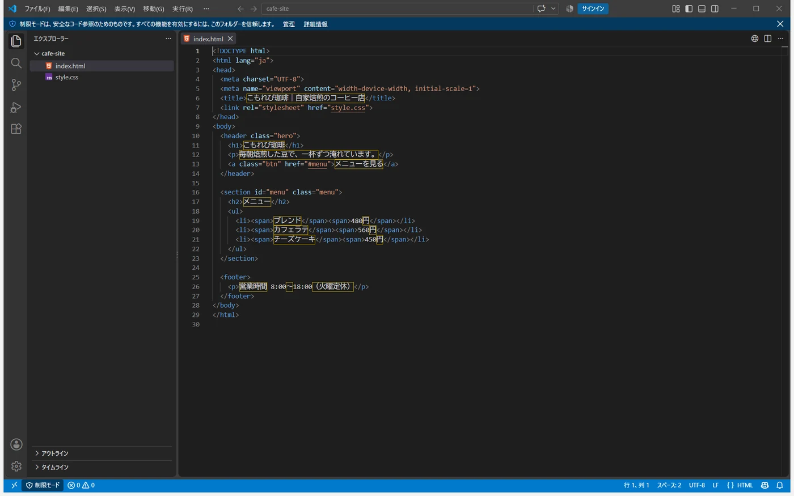The height and width of the screenshot is (496, 794).
Task: Go forward with the right arrow
Action: tap(254, 9)
